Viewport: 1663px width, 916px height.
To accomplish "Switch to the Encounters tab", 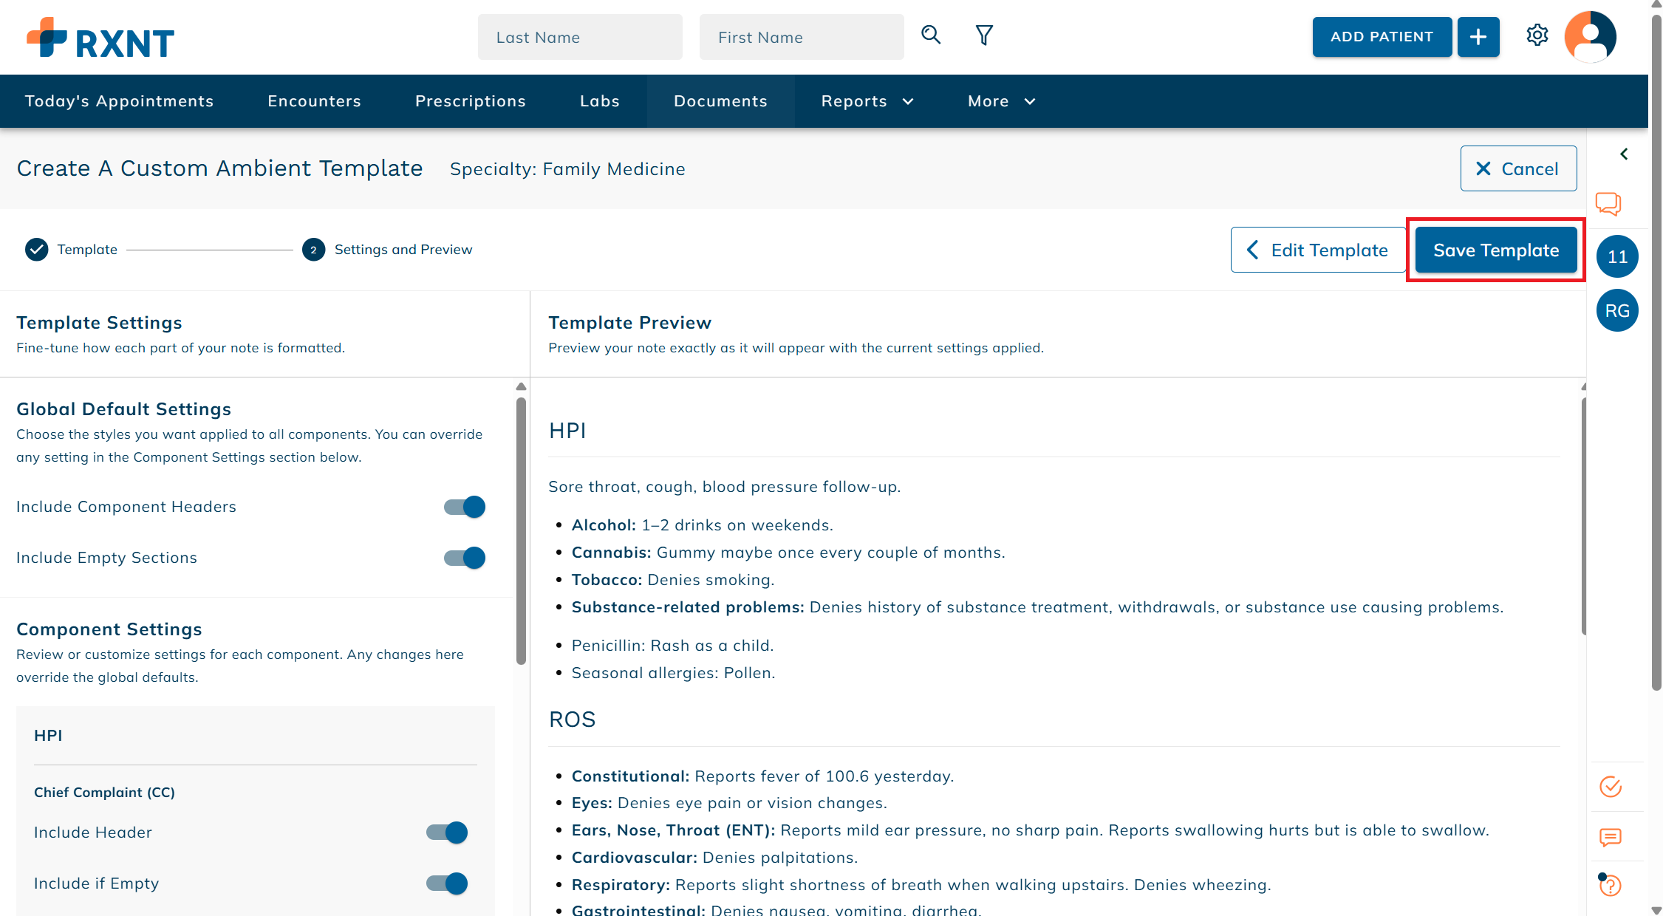I will coord(314,101).
